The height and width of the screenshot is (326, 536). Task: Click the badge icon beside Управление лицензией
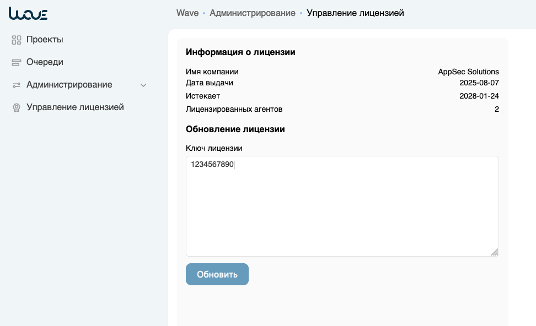click(x=17, y=107)
